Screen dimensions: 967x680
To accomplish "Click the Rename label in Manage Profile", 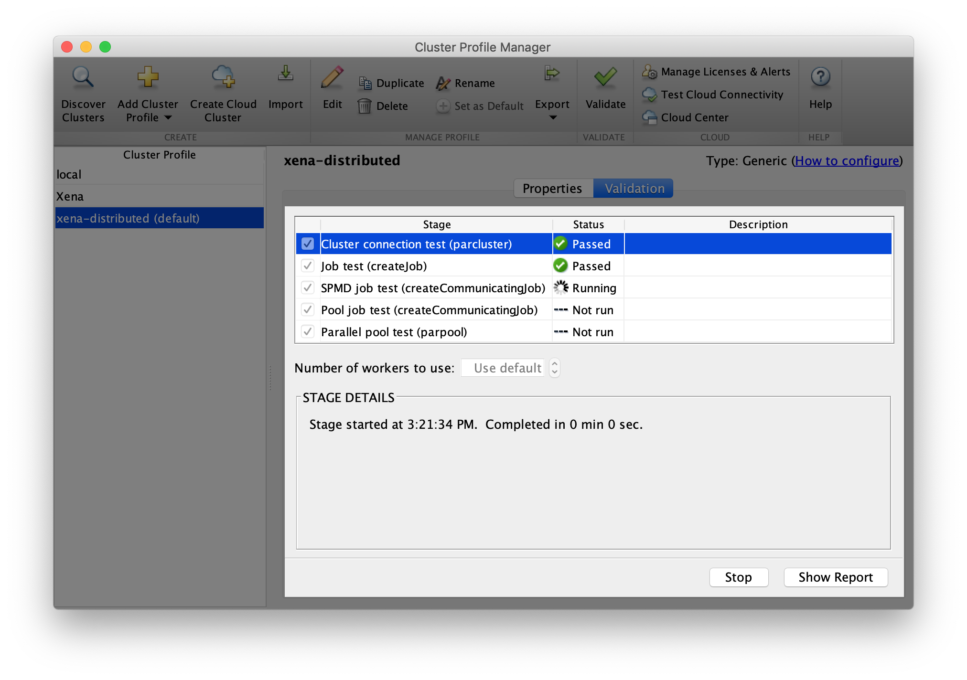I will tap(474, 83).
